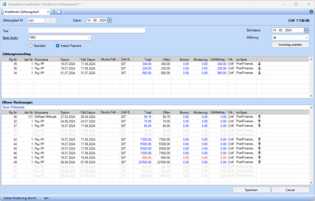This screenshot has height=201, width=315.
Task: Click down arrow on invoice 35 row
Action: coord(259,64)
